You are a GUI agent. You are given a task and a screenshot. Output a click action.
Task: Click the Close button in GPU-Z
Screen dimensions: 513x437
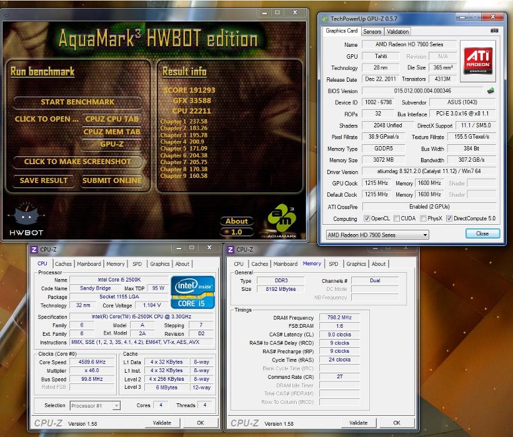click(x=482, y=233)
